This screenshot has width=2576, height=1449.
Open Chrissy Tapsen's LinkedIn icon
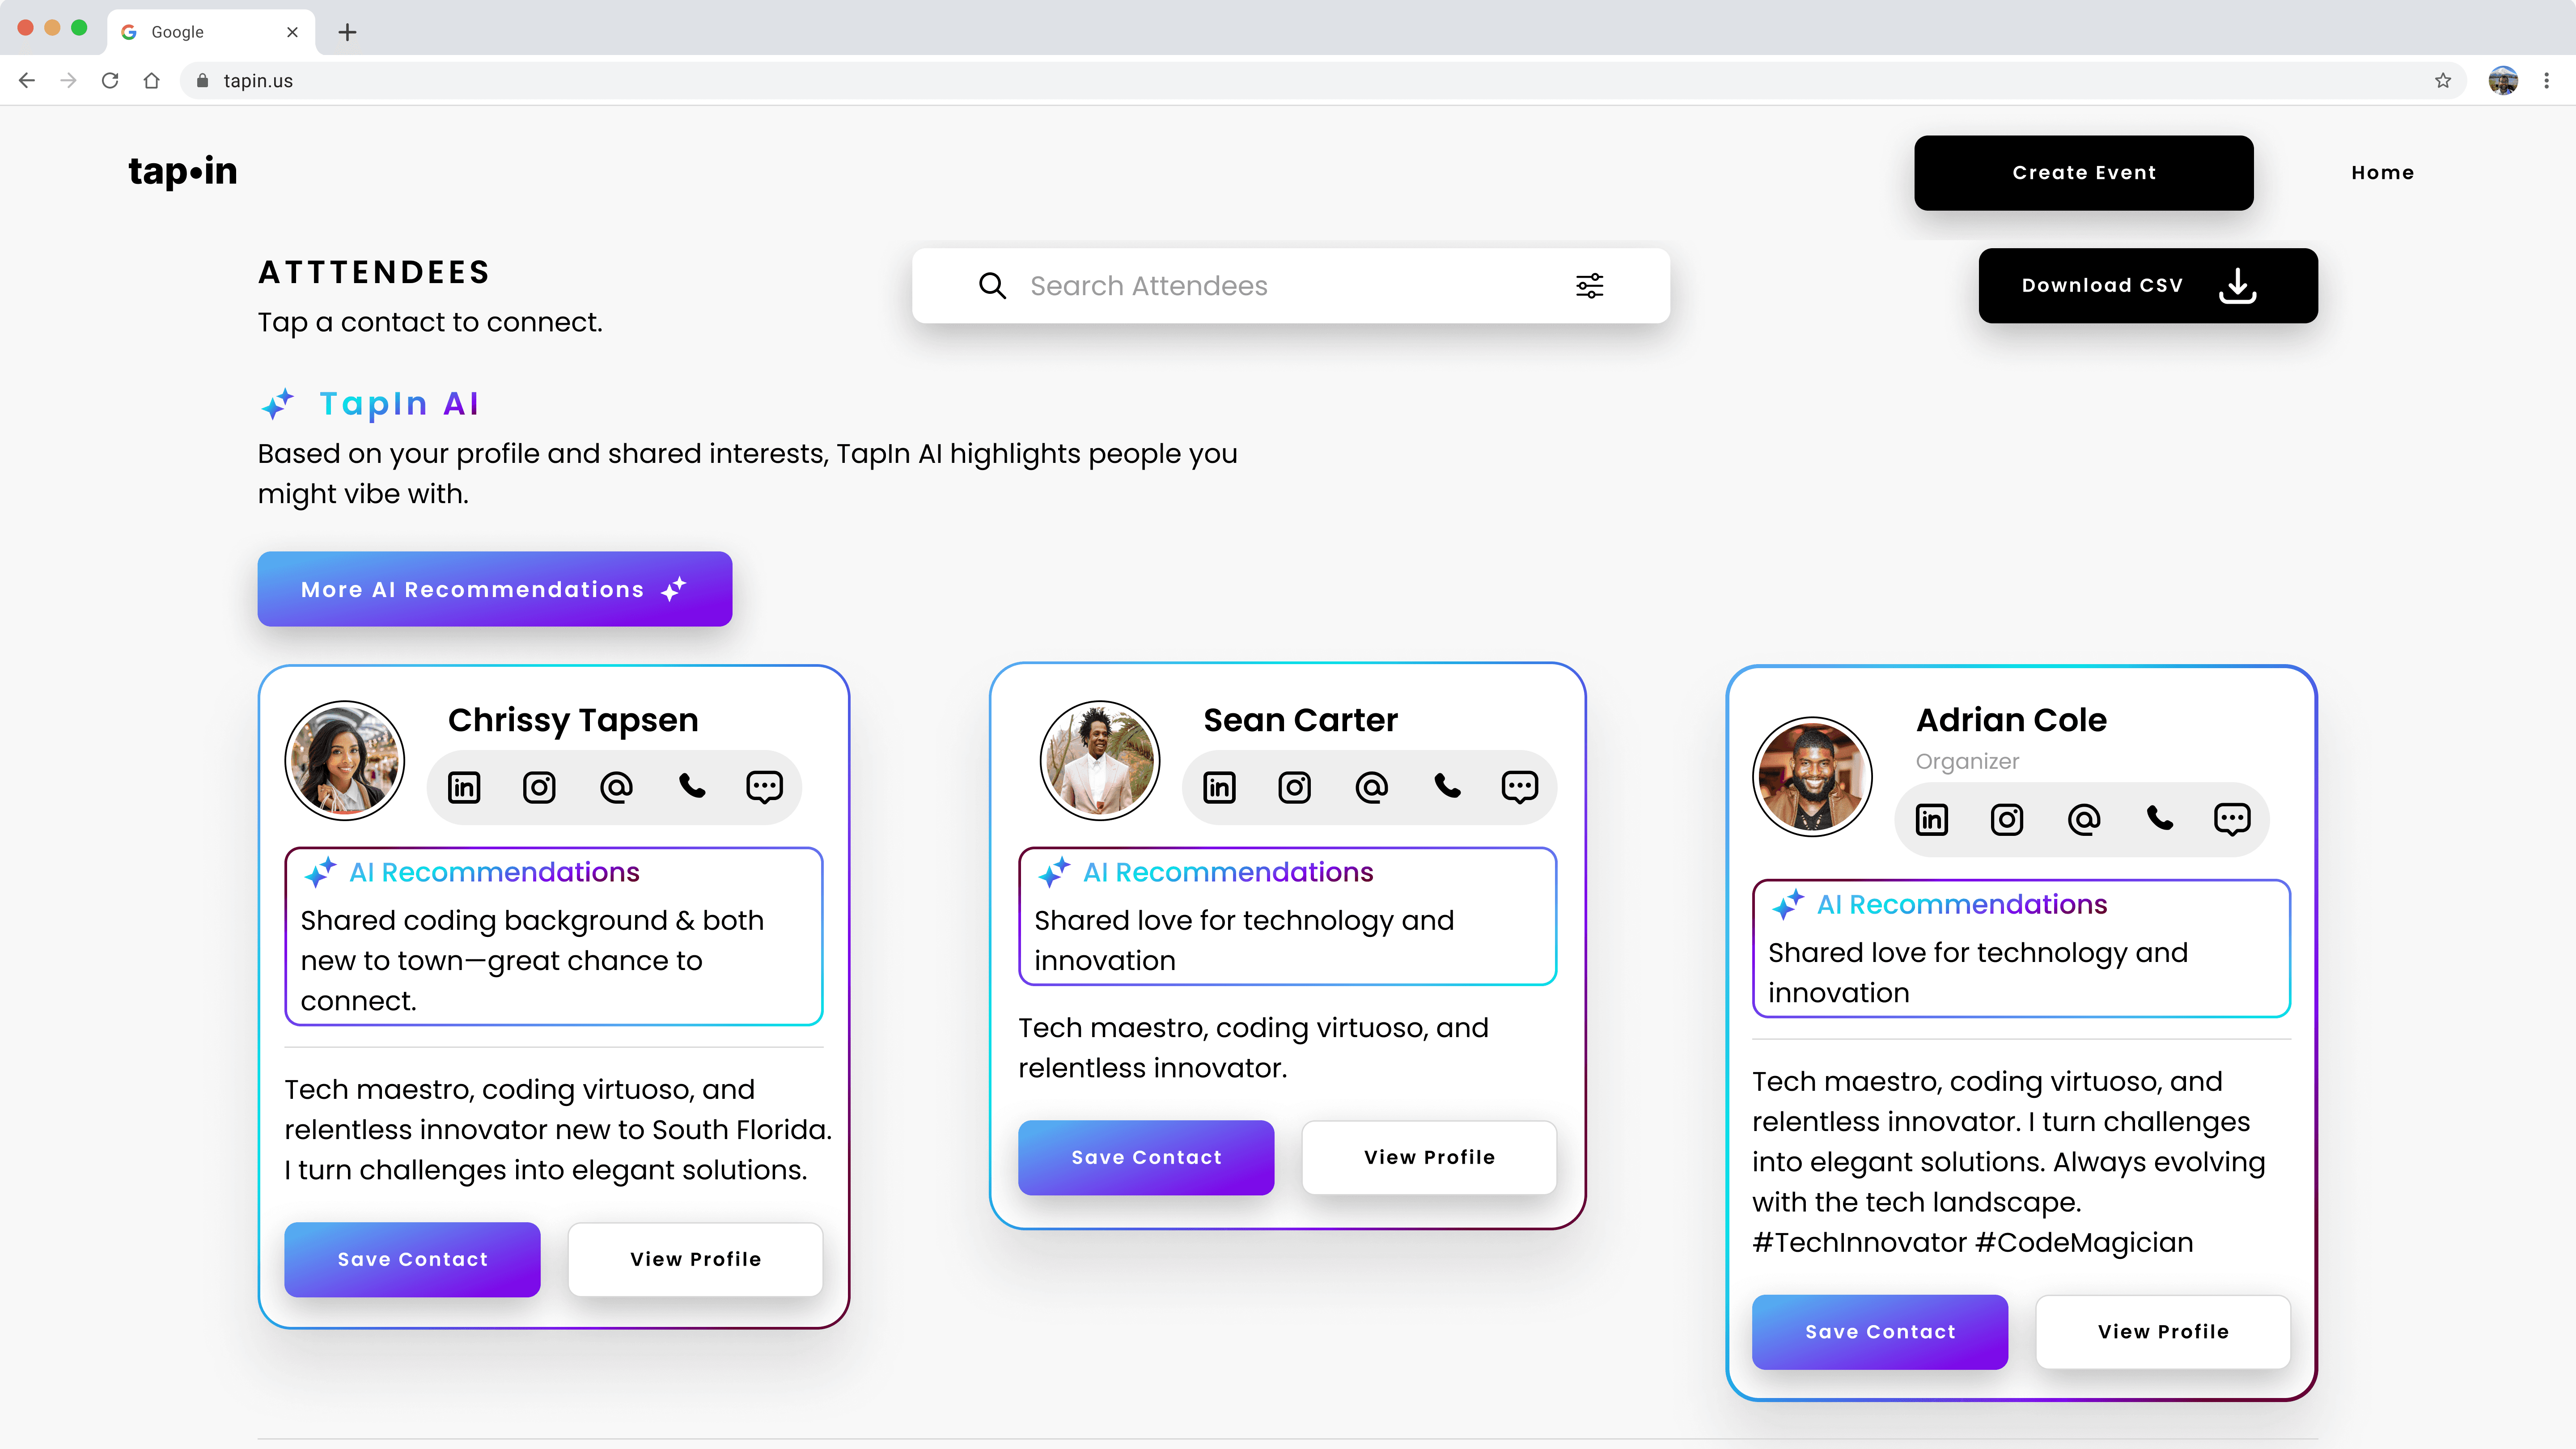(464, 787)
